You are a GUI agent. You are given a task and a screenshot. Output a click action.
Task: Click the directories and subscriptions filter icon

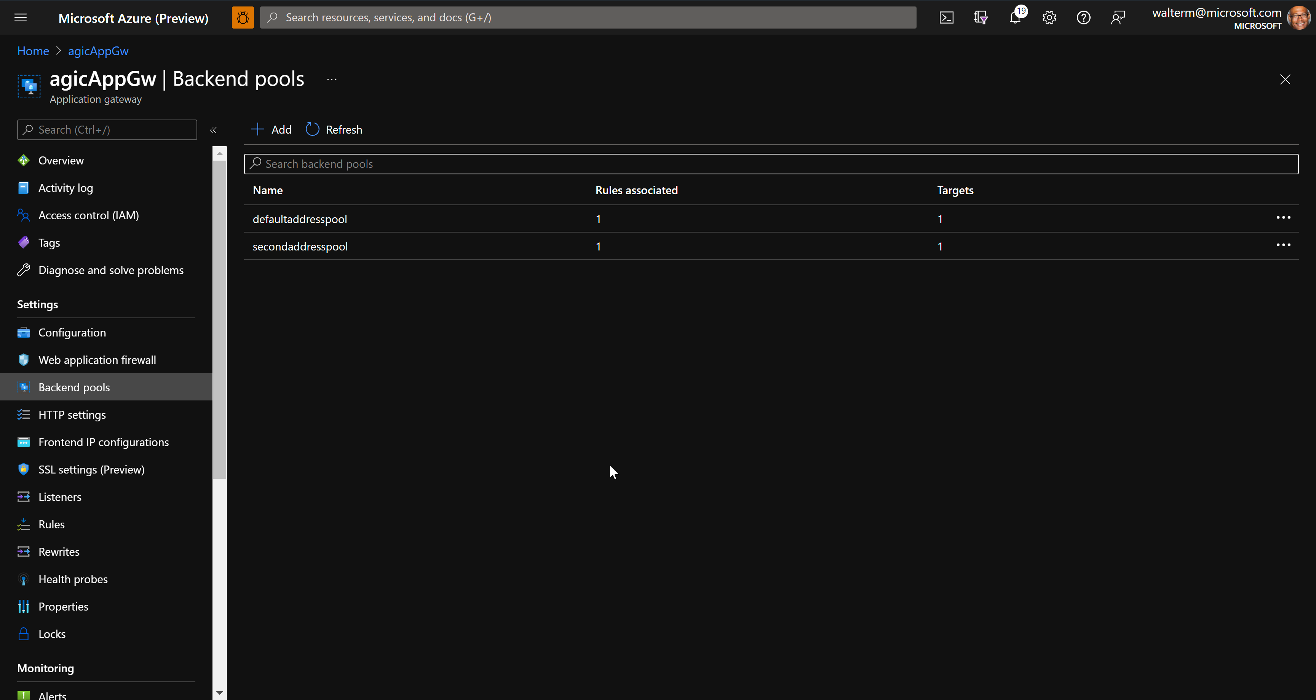point(981,18)
